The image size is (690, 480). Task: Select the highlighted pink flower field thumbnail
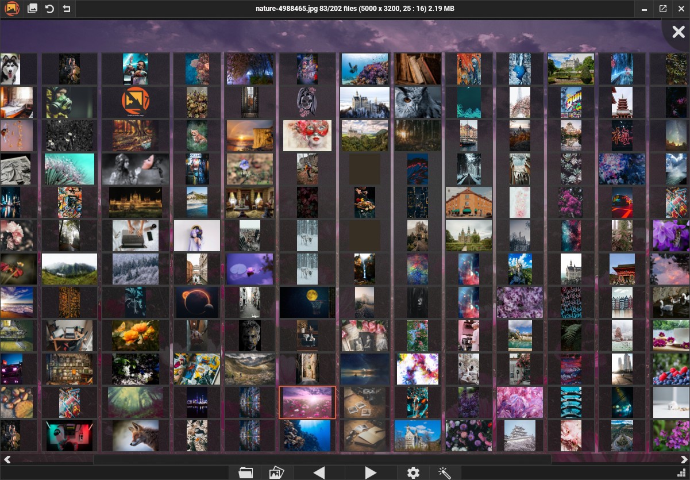[307, 402]
